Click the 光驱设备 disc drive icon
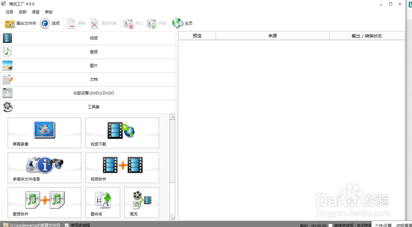The image size is (412, 227). click(x=7, y=93)
